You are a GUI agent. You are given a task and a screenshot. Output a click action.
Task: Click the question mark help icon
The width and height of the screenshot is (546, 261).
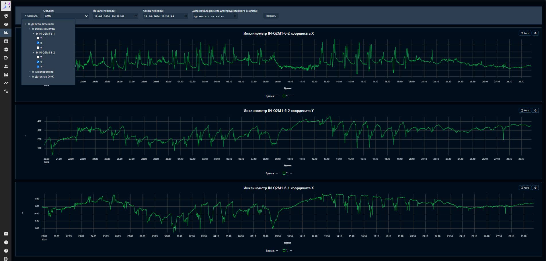(x=6, y=251)
